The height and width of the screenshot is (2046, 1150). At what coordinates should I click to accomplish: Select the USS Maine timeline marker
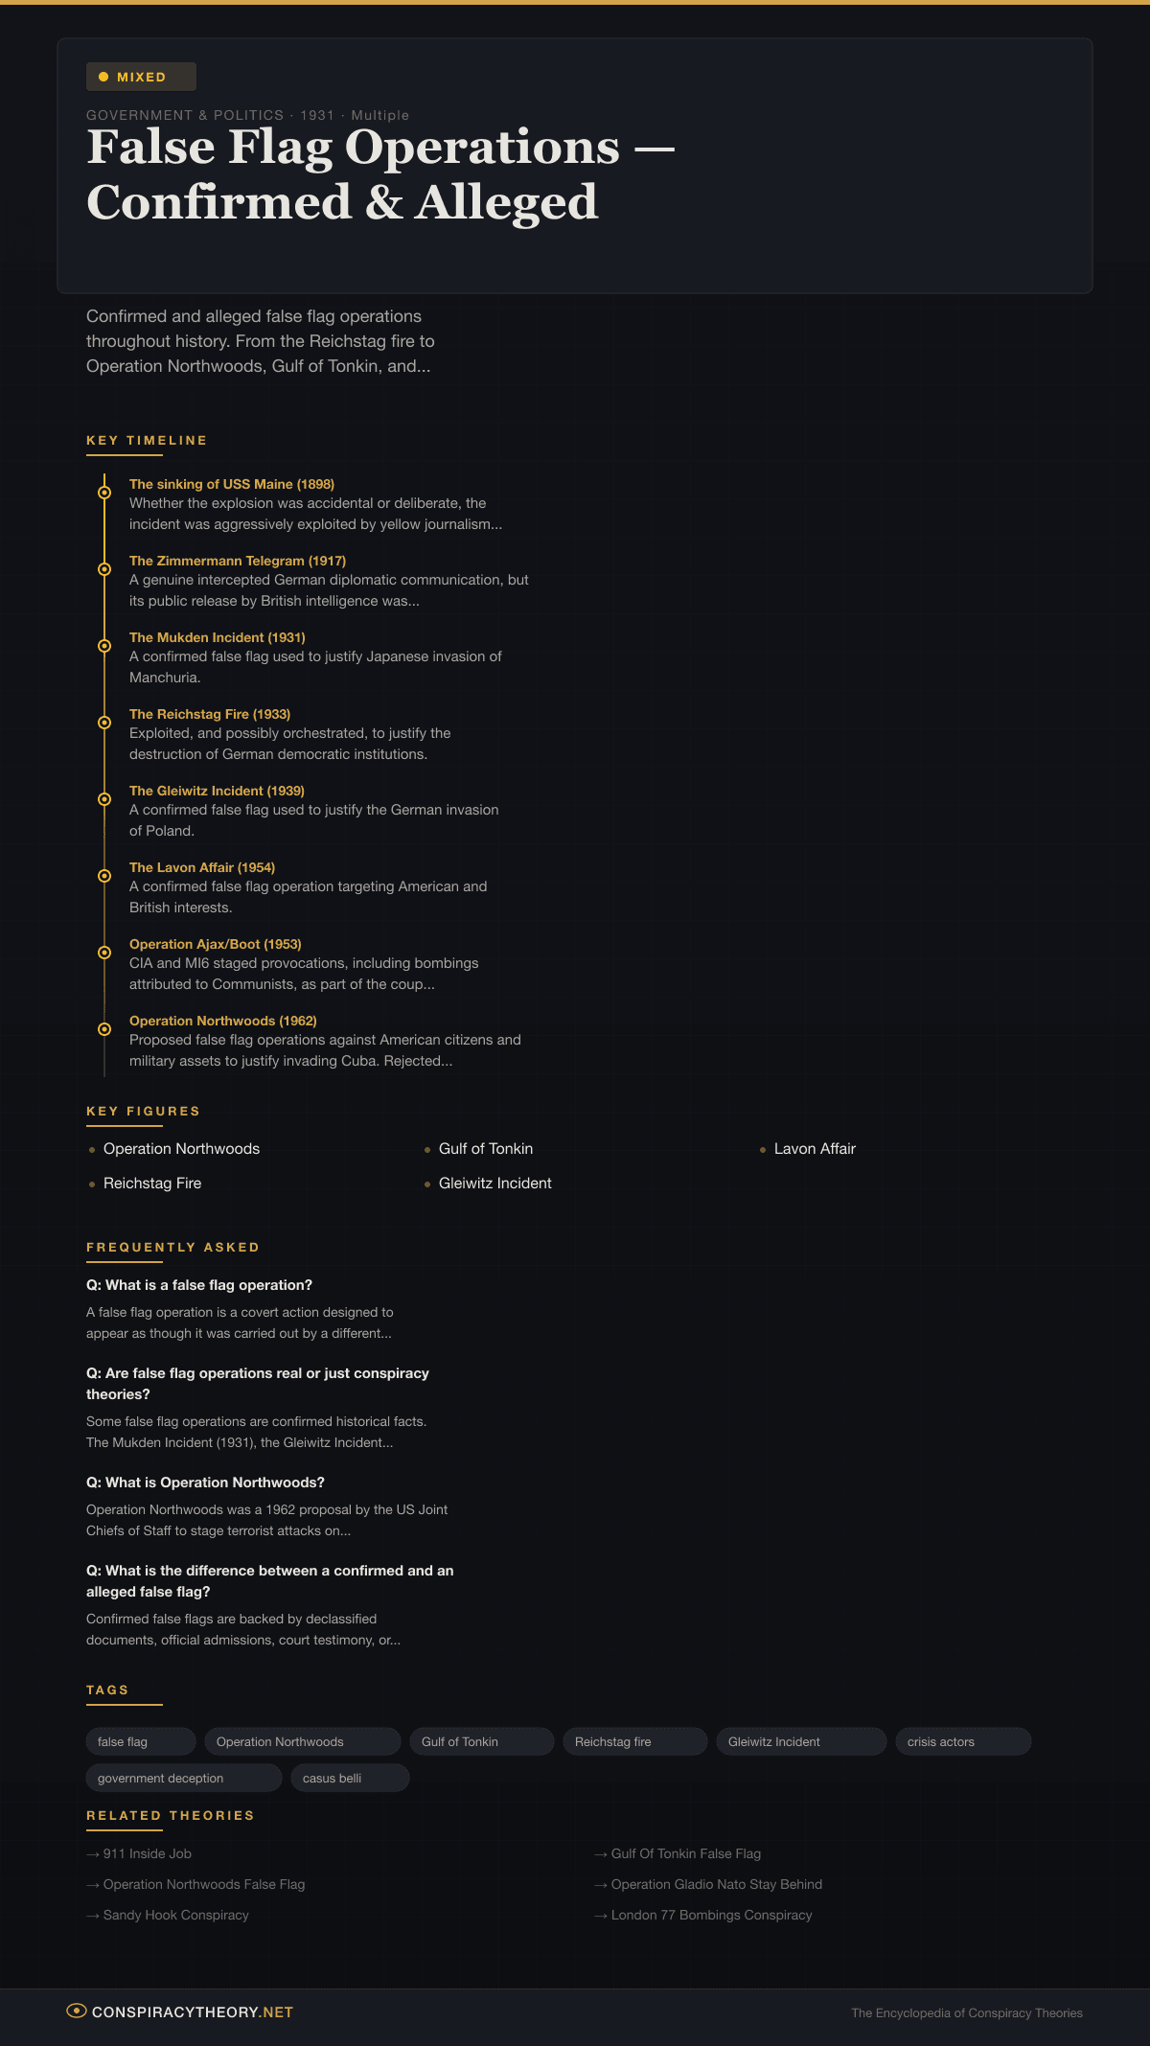coord(104,493)
